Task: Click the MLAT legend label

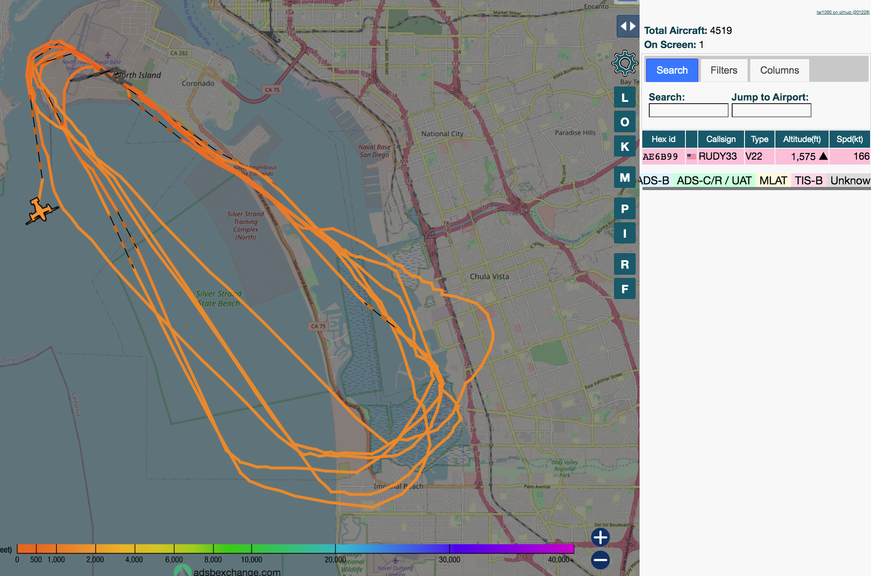Action: pos(773,180)
